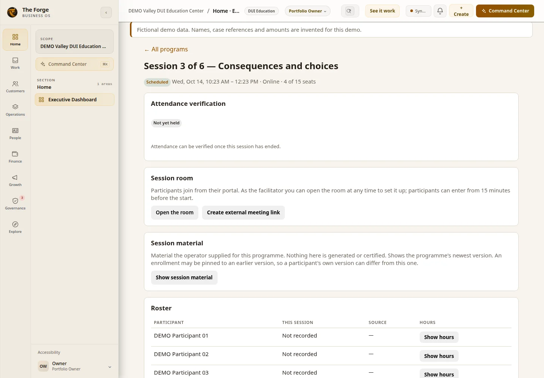Open the Work inbox icon

(15, 63)
